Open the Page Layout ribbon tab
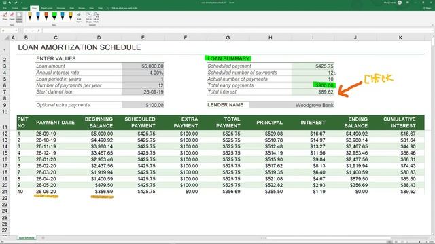Image resolution: width=435 pixels, height=244 pixels. [47, 8]
